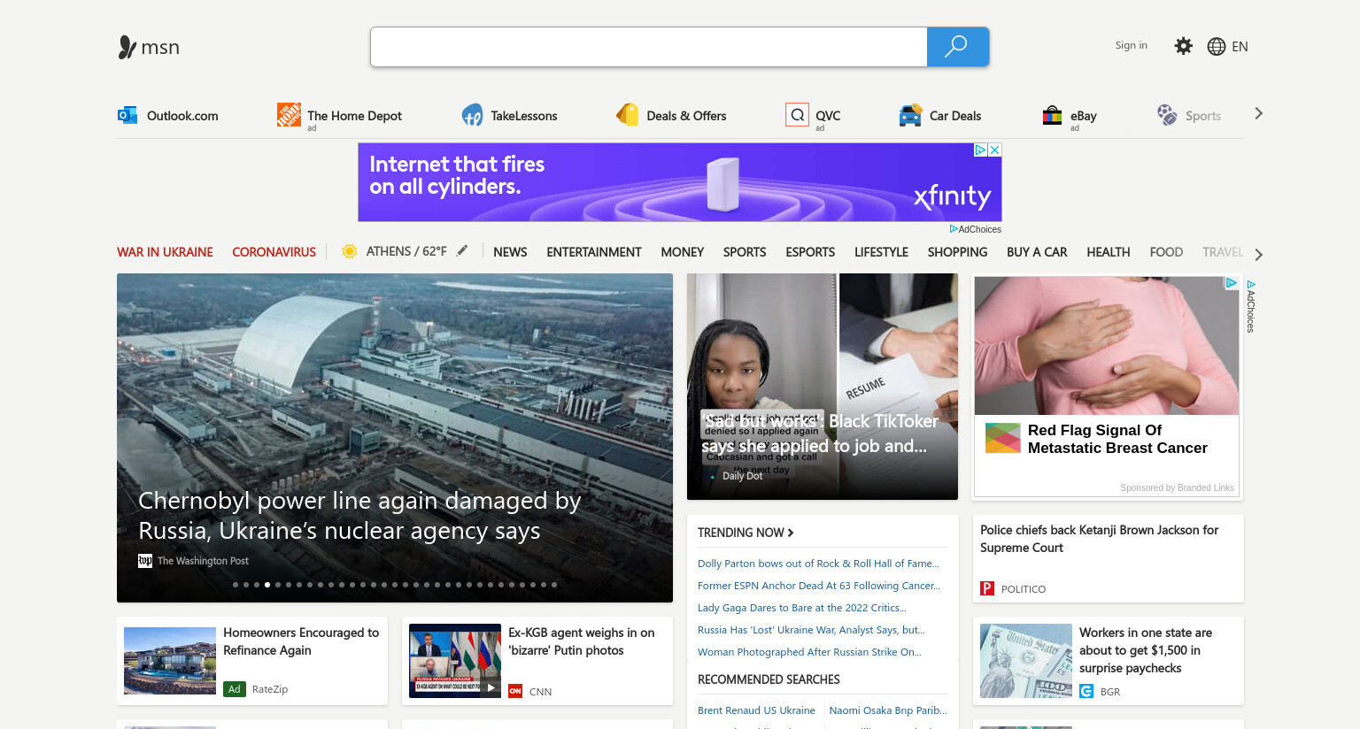Open the FOOD tab
Image resolution: width=1360 pixels, height=729 pixels.
(x=1166, y=252)
